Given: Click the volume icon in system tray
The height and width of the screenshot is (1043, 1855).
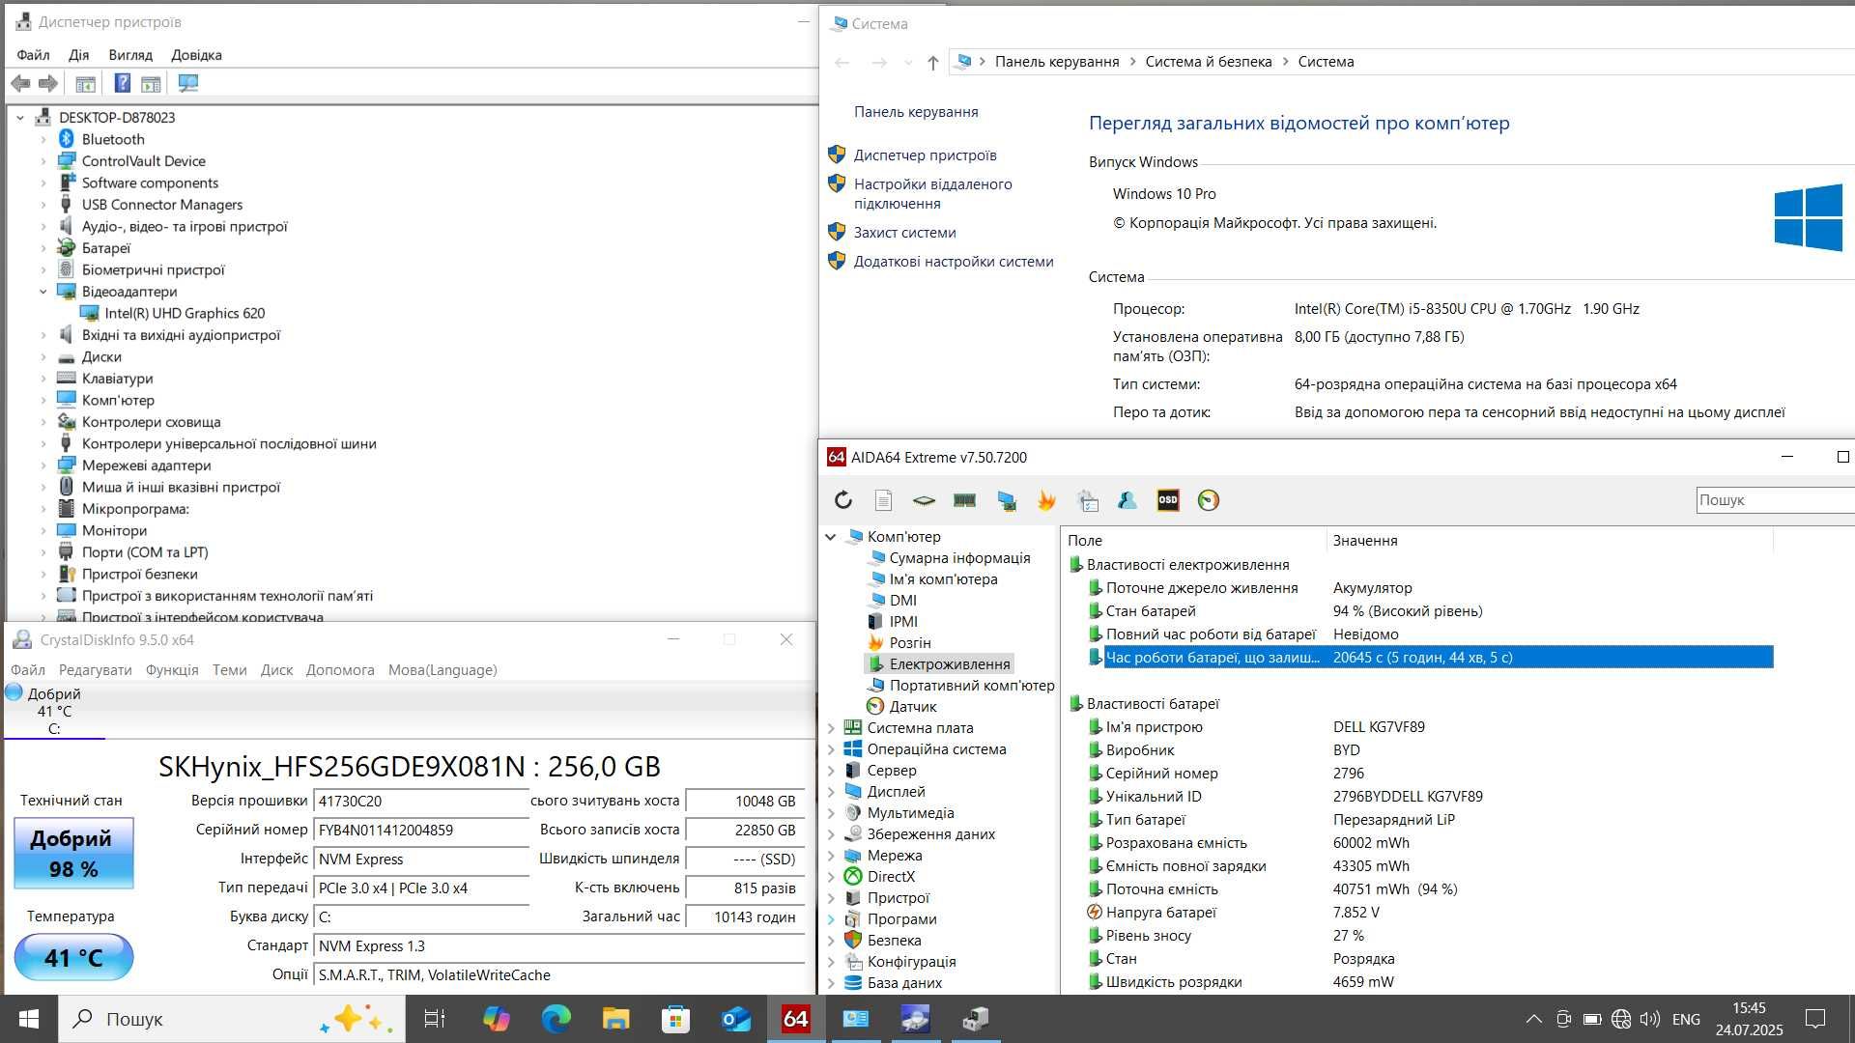Looking at the screenshot, I should click(x=1650, y=1019).
